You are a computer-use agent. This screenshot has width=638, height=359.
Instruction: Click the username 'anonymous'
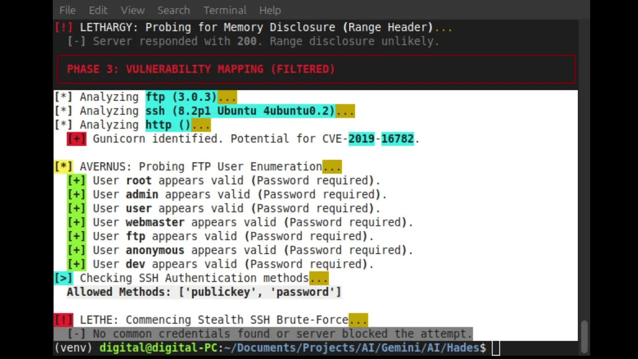[x=155, y=250]
